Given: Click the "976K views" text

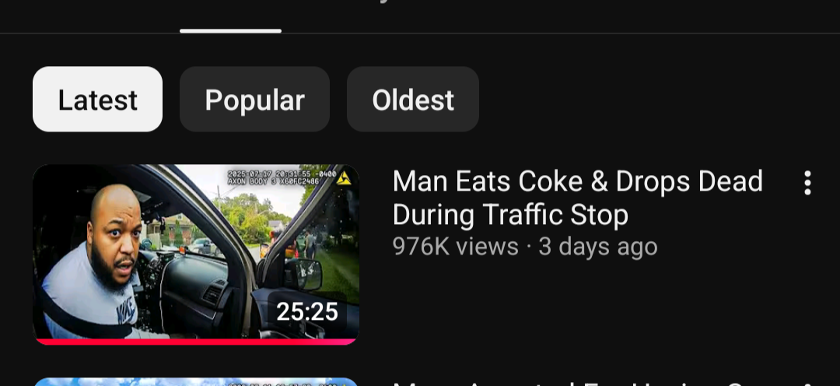Looking at the screenshot, I should (455, 247).
